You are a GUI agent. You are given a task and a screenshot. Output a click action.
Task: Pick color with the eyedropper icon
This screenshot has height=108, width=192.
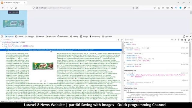tap(121, 40)
